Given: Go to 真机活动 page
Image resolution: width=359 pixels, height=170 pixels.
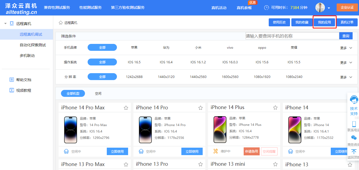Looking at the screenshot, I should [219, 8].
